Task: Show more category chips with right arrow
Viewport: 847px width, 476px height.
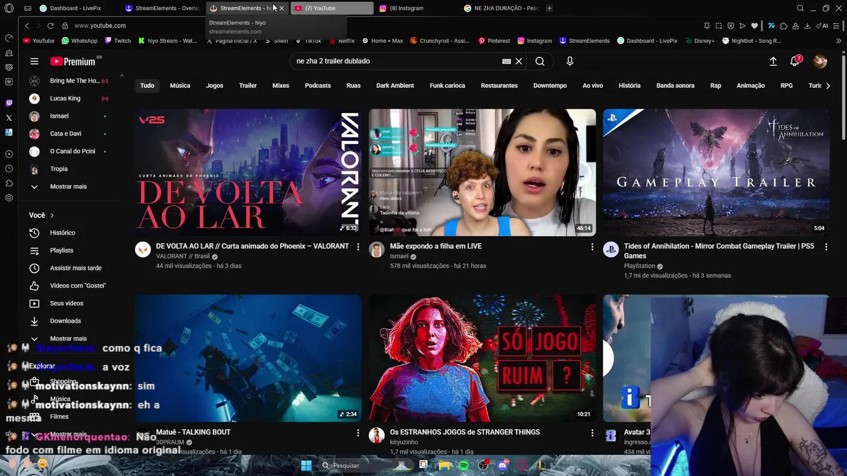Action: coord(828,86)
